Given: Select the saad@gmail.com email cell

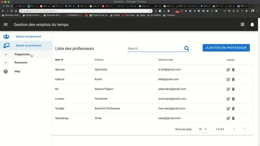Looking at the screenshot, I should tap(169, 118).
